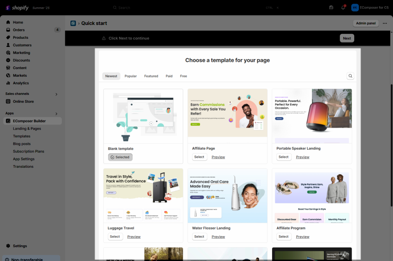This screenshot has width=393, height=261.
Task: Click the Customers person icon
Action: pyautogui.click(x=8, y=45)
